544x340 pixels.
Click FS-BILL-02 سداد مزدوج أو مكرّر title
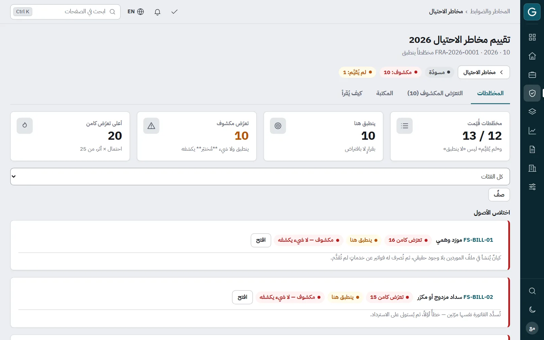[x=455, y=297]
